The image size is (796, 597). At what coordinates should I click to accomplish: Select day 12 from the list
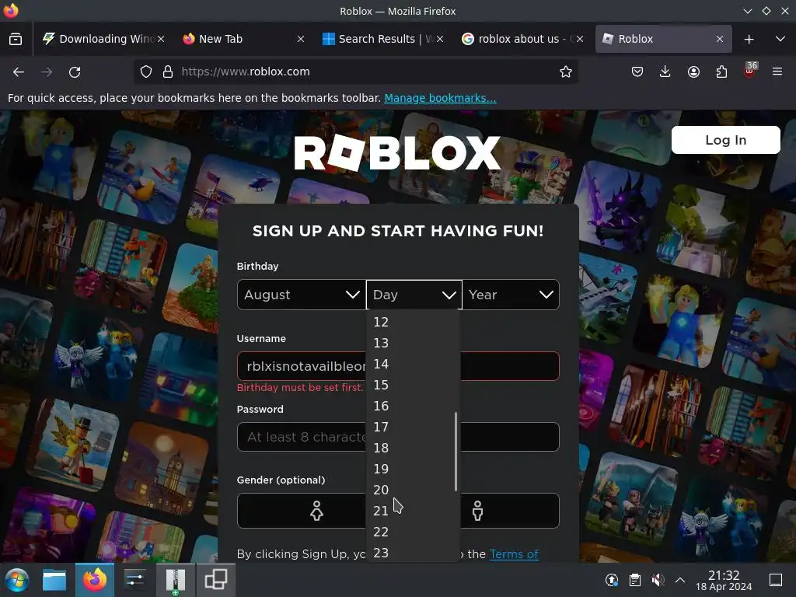pyautogui.click(x=413, y=322)
